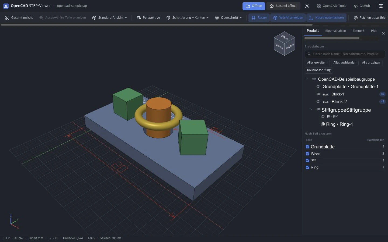Toggle Würfel anzeigen view cube
Viewport: 388px width, 242px height.
click(x=288, y=18)
